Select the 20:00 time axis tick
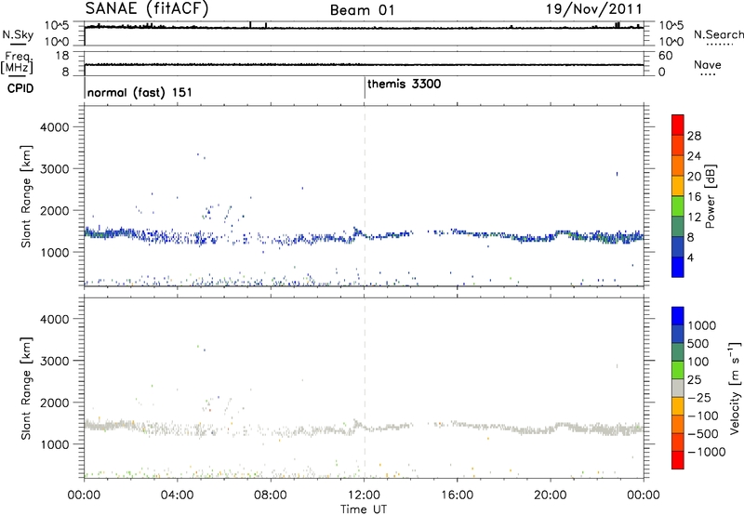This screenshot has width=744, height=515. [551, 495]
